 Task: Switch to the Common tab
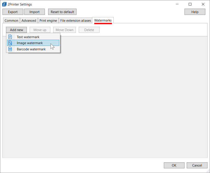coord(11,20)
